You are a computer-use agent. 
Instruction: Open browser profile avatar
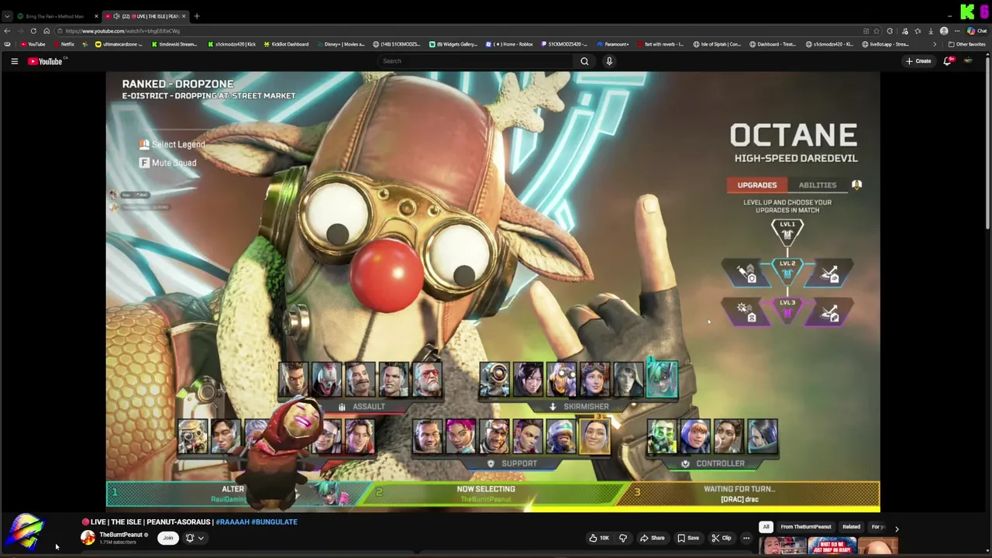click(944, 31)
